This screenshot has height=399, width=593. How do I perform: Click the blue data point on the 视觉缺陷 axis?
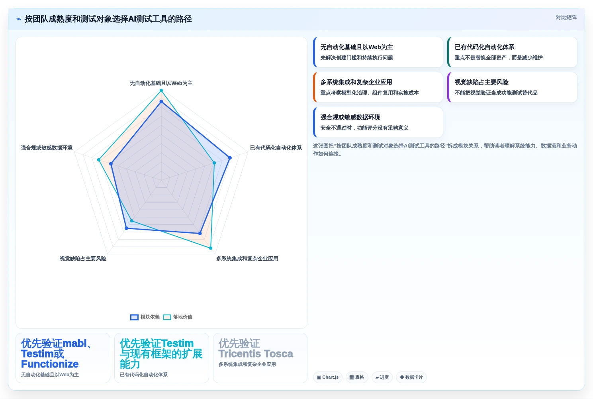point(126,228)
